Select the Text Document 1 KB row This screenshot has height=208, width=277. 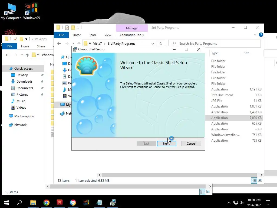[x=234, y=95]
